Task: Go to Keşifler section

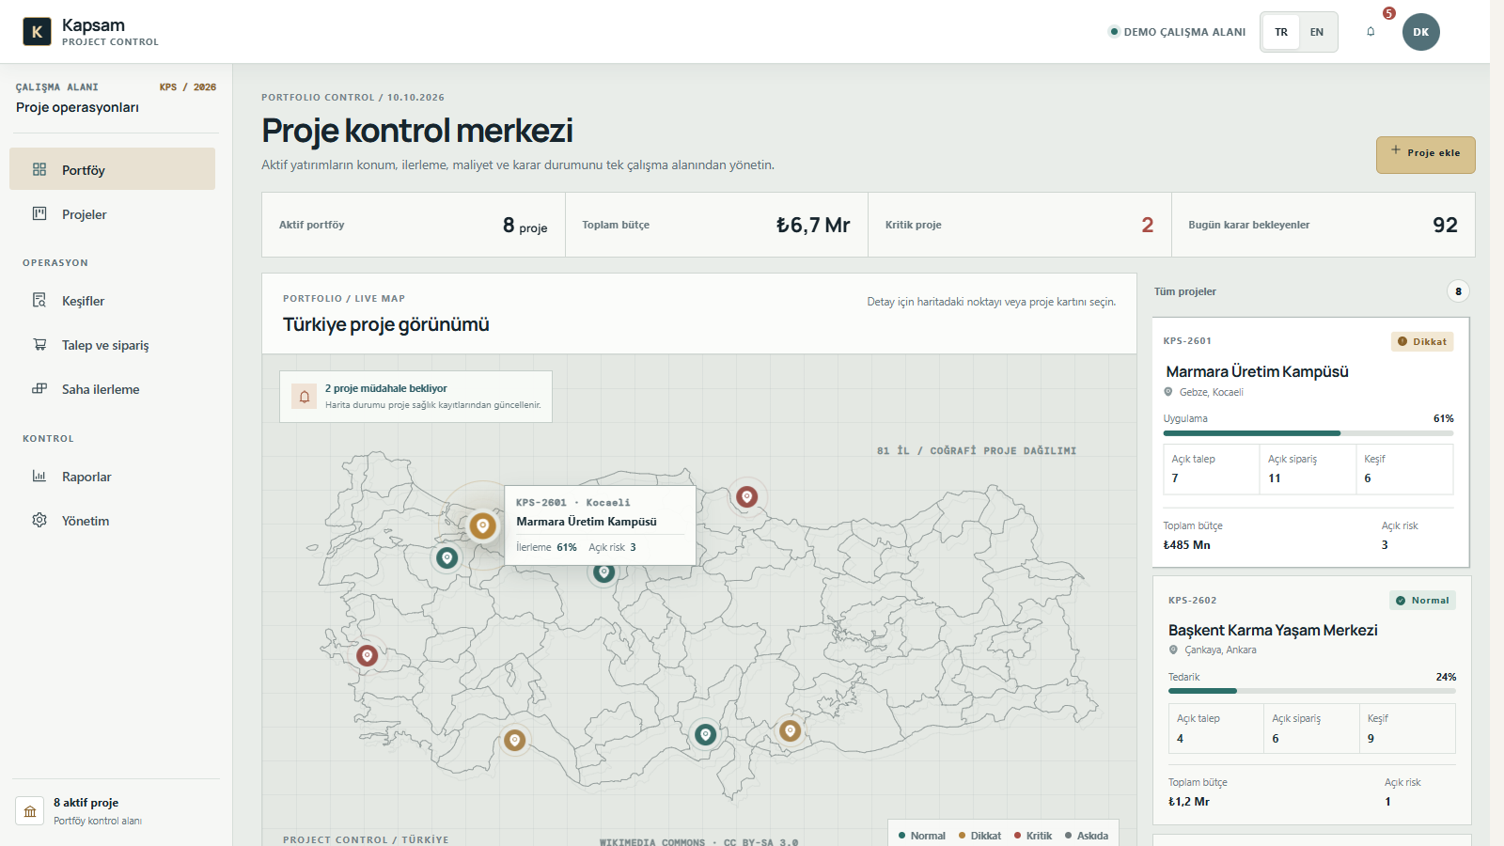Action: (113, 301)
